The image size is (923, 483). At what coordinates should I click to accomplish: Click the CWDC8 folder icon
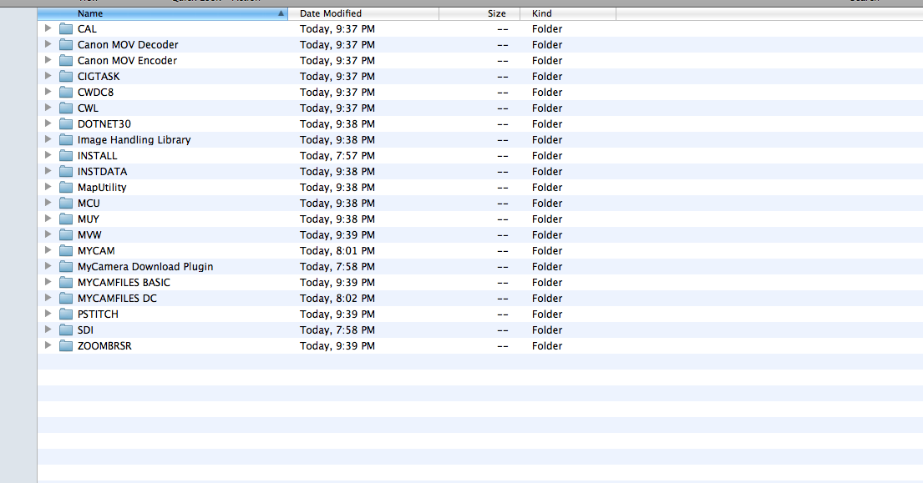(66, 93)
